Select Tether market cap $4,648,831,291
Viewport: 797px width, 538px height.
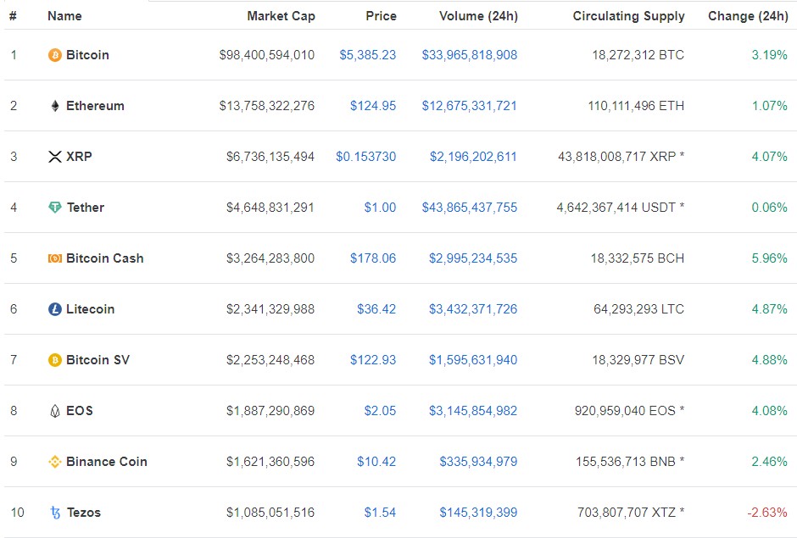(270, 208)
